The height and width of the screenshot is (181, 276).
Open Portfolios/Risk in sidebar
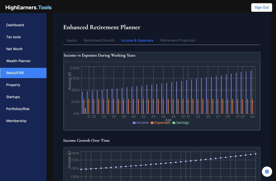(18, 109)
